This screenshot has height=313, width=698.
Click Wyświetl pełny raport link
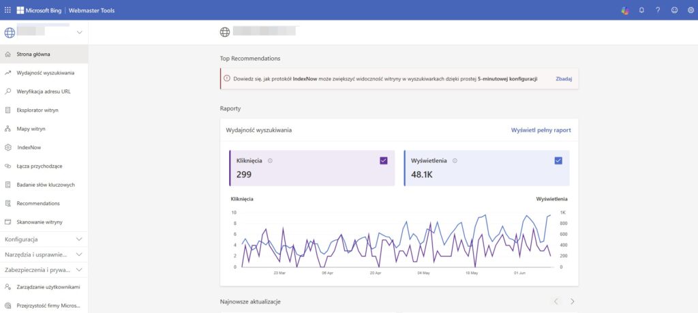(x=541, y=130)
